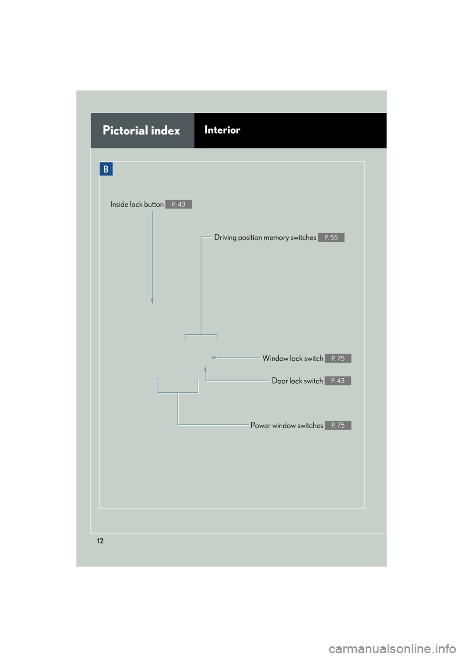
Task: Open page reference P. 43 beside Inside lock button
Action: [178, 204]
